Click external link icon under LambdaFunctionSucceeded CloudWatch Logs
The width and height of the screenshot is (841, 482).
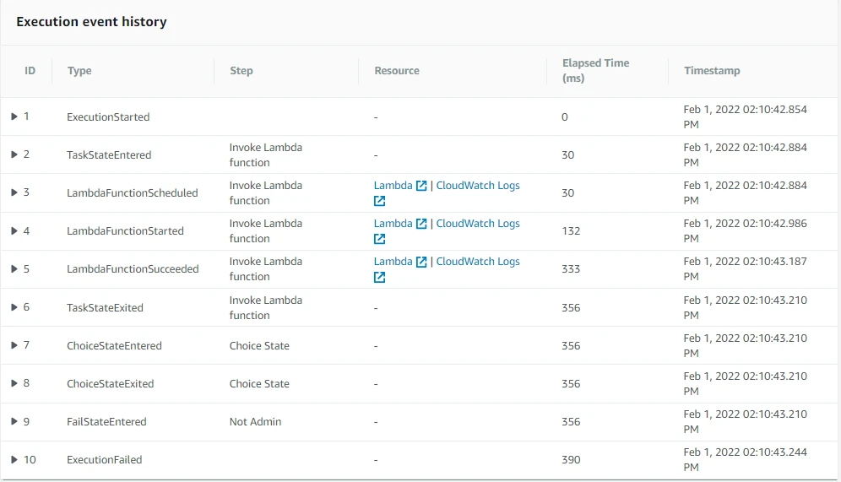pyautogui.click(x=380, y=277)
